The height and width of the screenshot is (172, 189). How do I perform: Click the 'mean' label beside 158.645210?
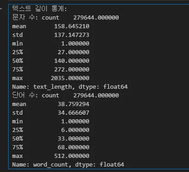point(19,26)
